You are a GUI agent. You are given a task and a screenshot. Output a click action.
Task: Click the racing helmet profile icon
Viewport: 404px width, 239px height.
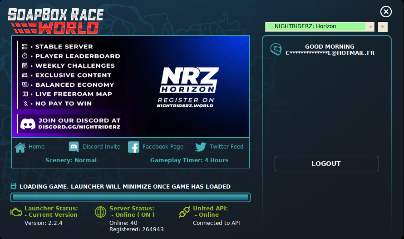tap(276, 49)
